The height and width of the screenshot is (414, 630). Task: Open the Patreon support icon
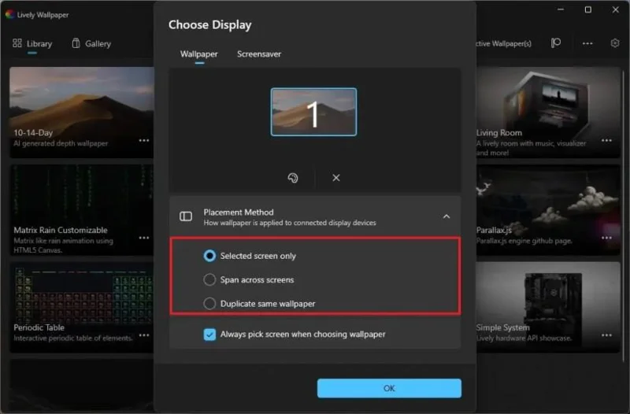coord(556,43)
